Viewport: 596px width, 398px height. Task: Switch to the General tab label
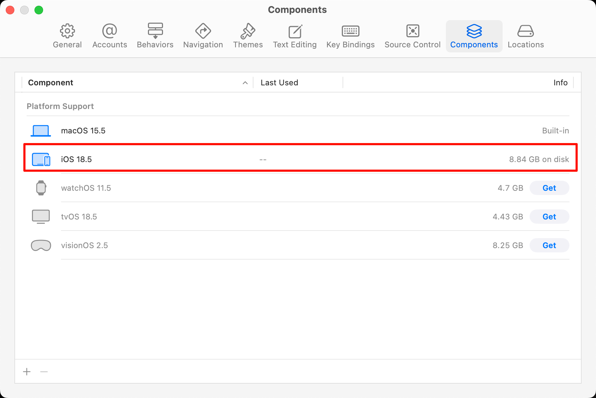pos(67,45)
